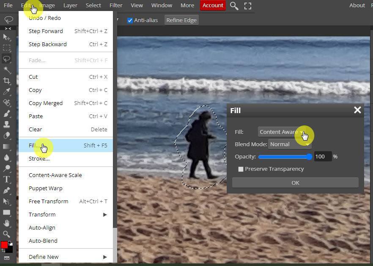The height and width of the screenshot is (266, 373).
Task: Click the Opacity slider handle
Action: tap(309, 157)
